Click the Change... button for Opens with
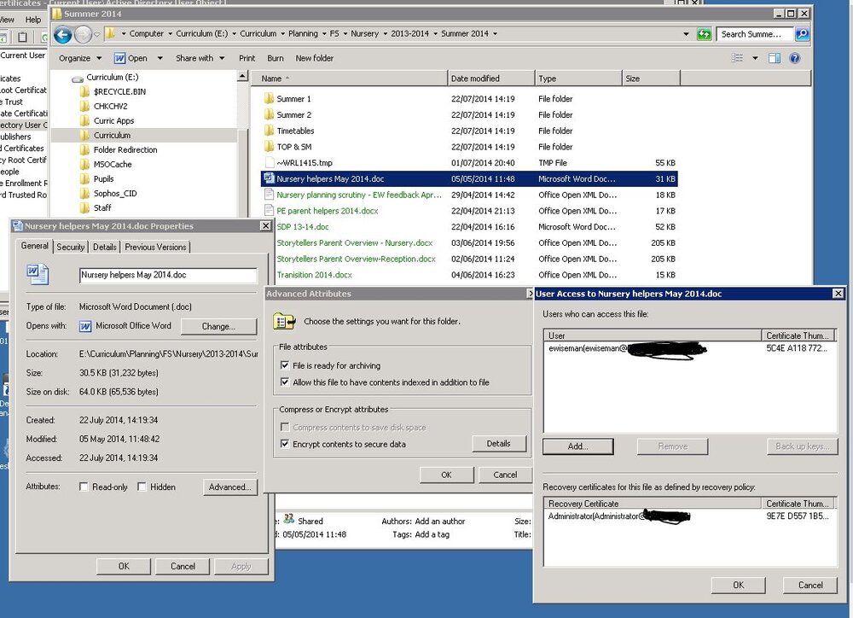853x618 pixels. tap(218, 326)
